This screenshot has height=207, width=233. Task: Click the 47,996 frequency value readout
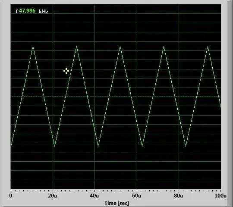(x=27, y=11)
